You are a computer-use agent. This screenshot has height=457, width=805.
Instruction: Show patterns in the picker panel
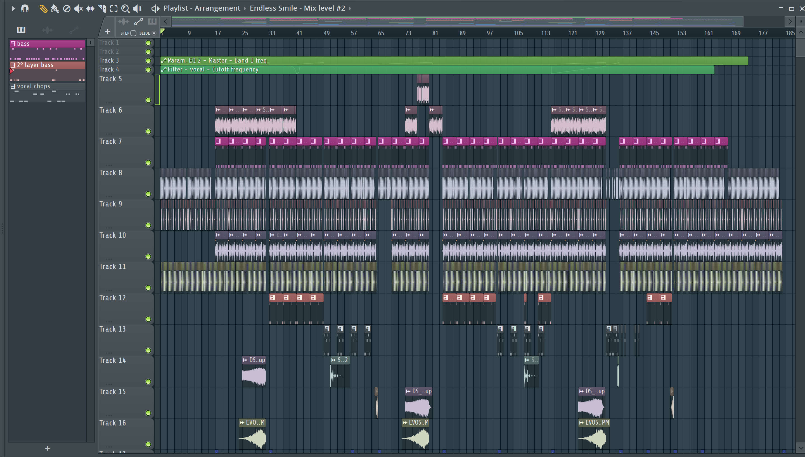[21, 30]
